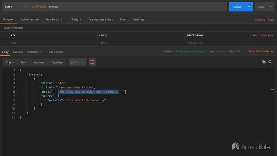Image resolution: width=277 pixels, height=156 pixels.
Task: Click the highlighted slug already taken detail text
Action: [x=87, y=91]
